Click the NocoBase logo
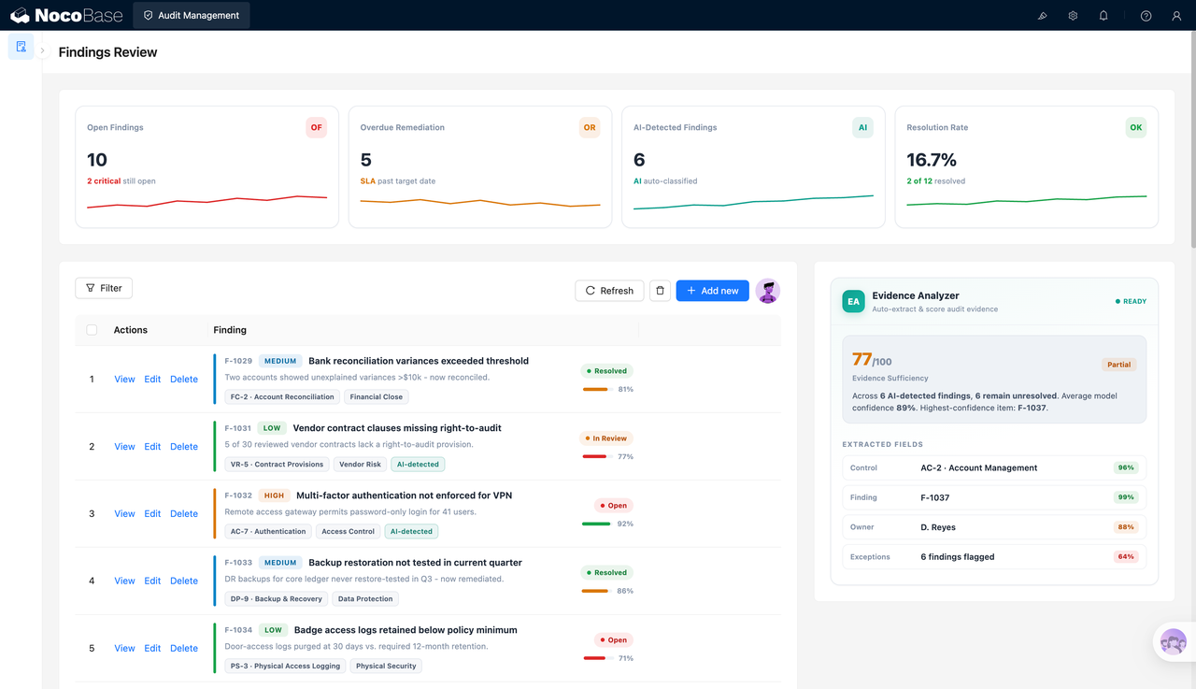Viewport: 1196px width, 689px height. pyautogui.click(x=65, y=15)
